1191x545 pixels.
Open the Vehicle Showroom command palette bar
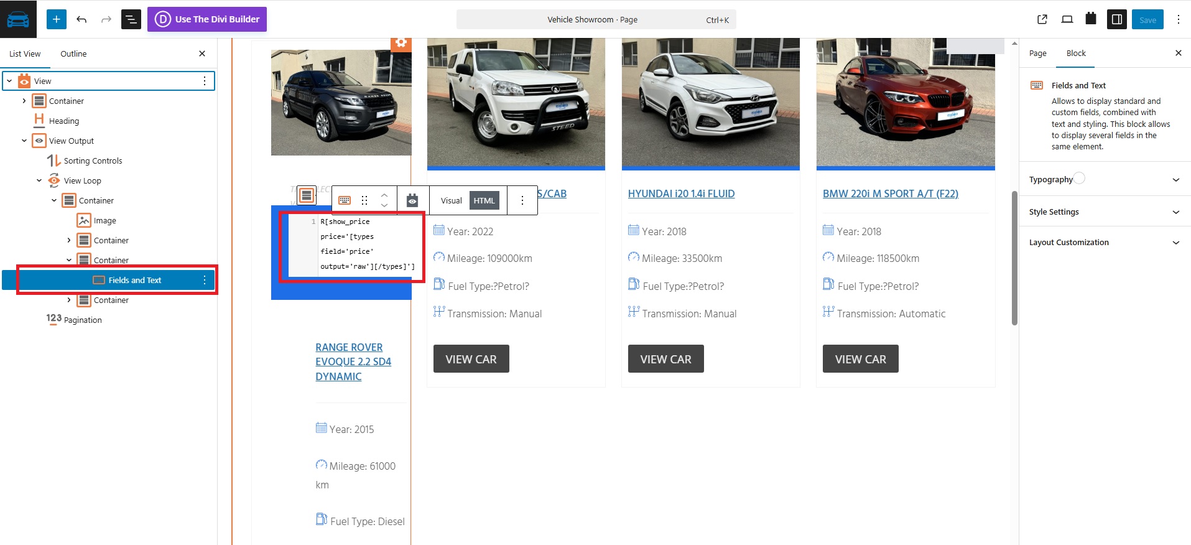[596, 19]
